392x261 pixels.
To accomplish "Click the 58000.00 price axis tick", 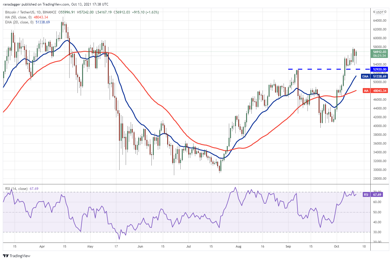I will (x=380, y=47).
